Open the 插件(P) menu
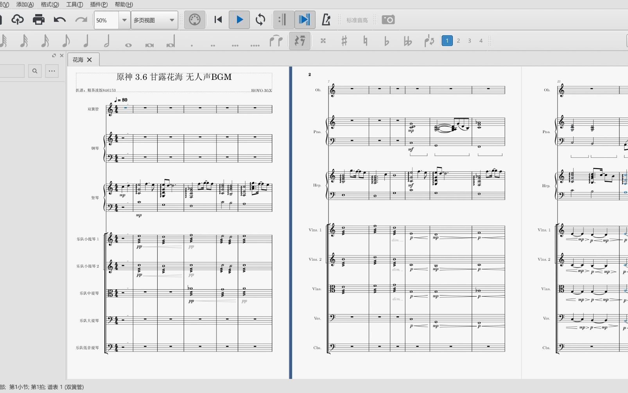628x393 pixels. (99, 4)
